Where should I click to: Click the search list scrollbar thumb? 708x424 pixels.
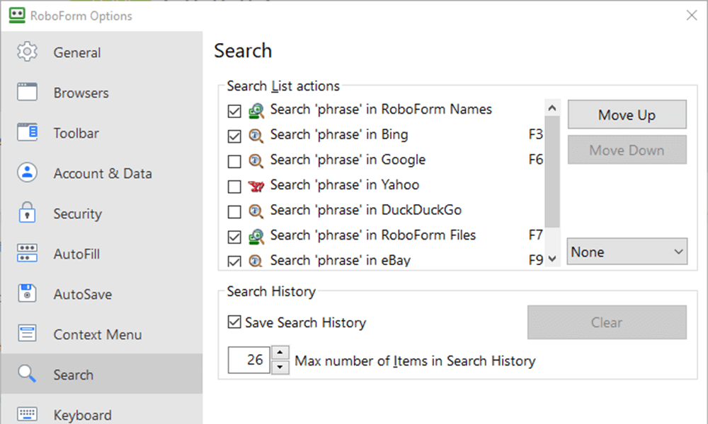coord(552,172)
